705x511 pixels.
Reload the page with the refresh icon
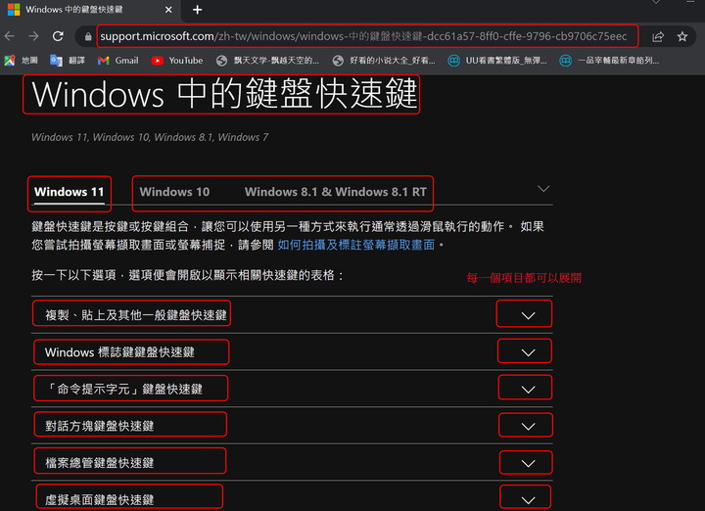pyautogui.click(x=58, y=36)
